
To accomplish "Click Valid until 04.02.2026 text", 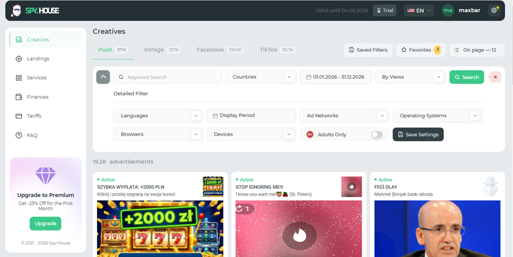I will [342, 10].
